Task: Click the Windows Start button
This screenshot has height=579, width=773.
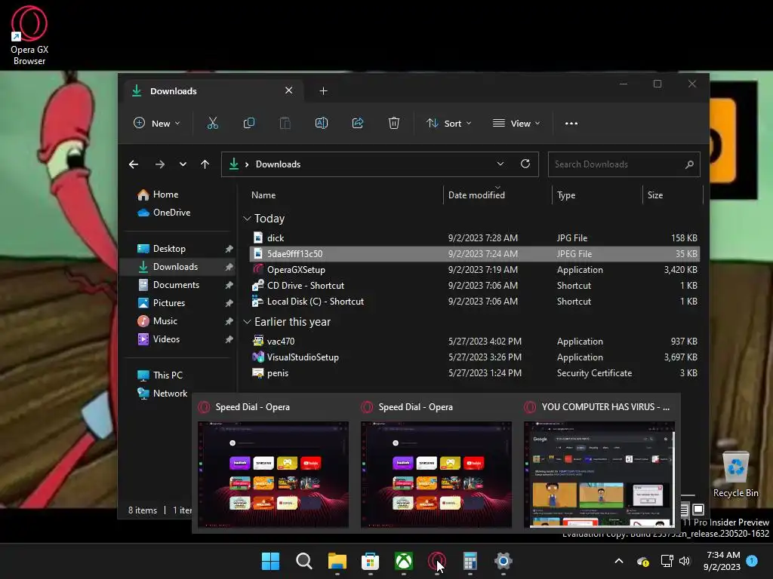Action: point(270,561)
